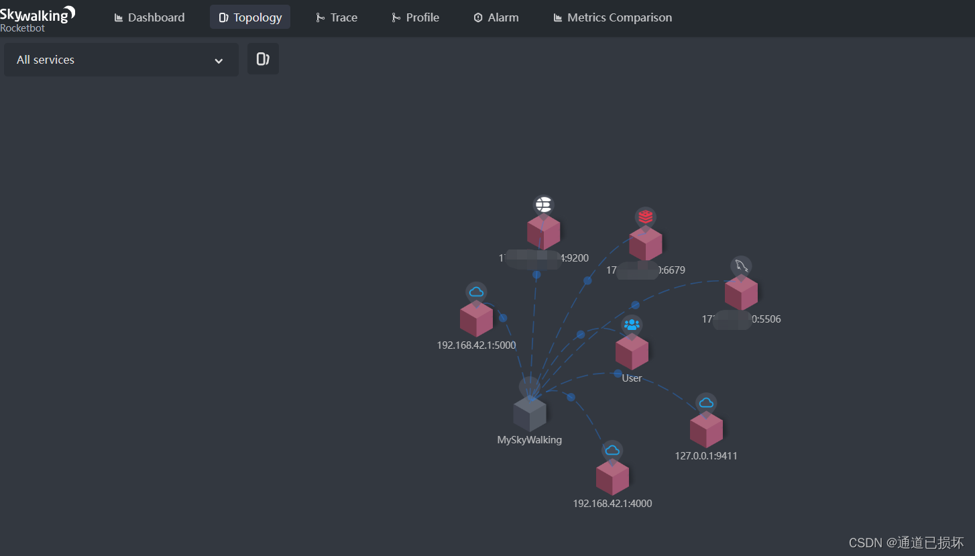Click the dot on the link to the :5506 node
The width and height of the screenshot is (975, 556).
coord(635,305)
